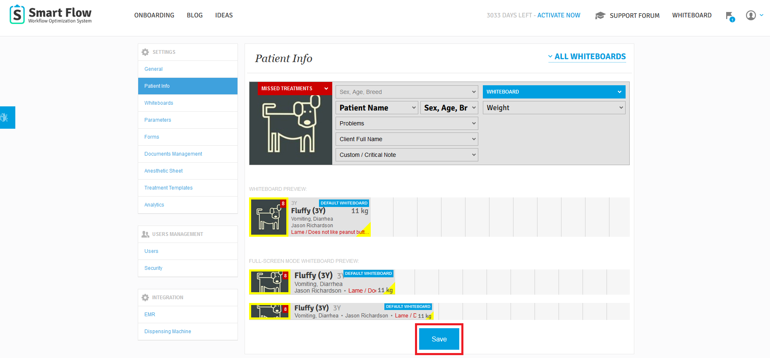This screenshot has width=770, height=358.
Task: Click the Patient Info page heading
Action: [283, 58]
